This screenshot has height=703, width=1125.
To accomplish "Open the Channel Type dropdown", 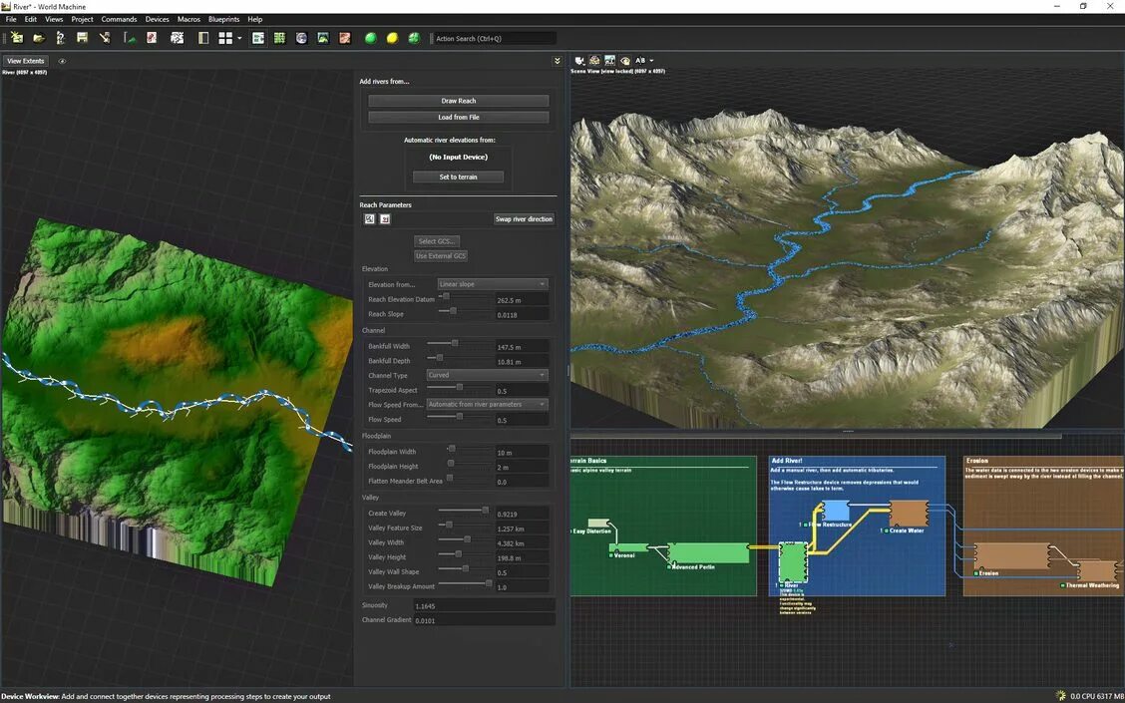I will 487,375.
